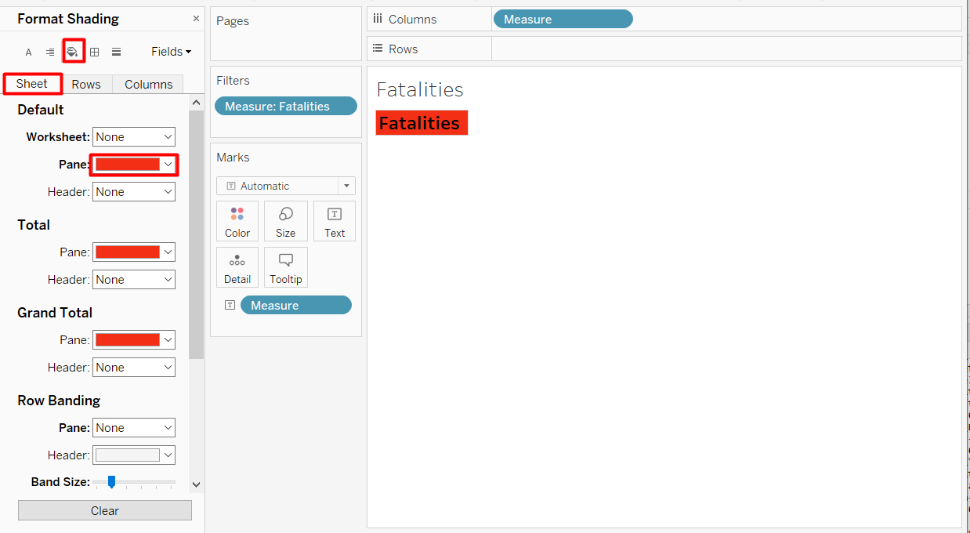970x533 pixels.
Task: Click the Tooltip mark card
Action: pos(286,267)
